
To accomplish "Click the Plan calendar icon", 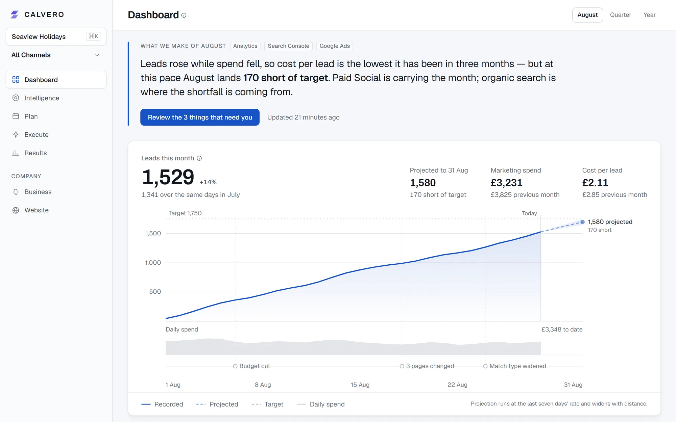I will 16,116.
